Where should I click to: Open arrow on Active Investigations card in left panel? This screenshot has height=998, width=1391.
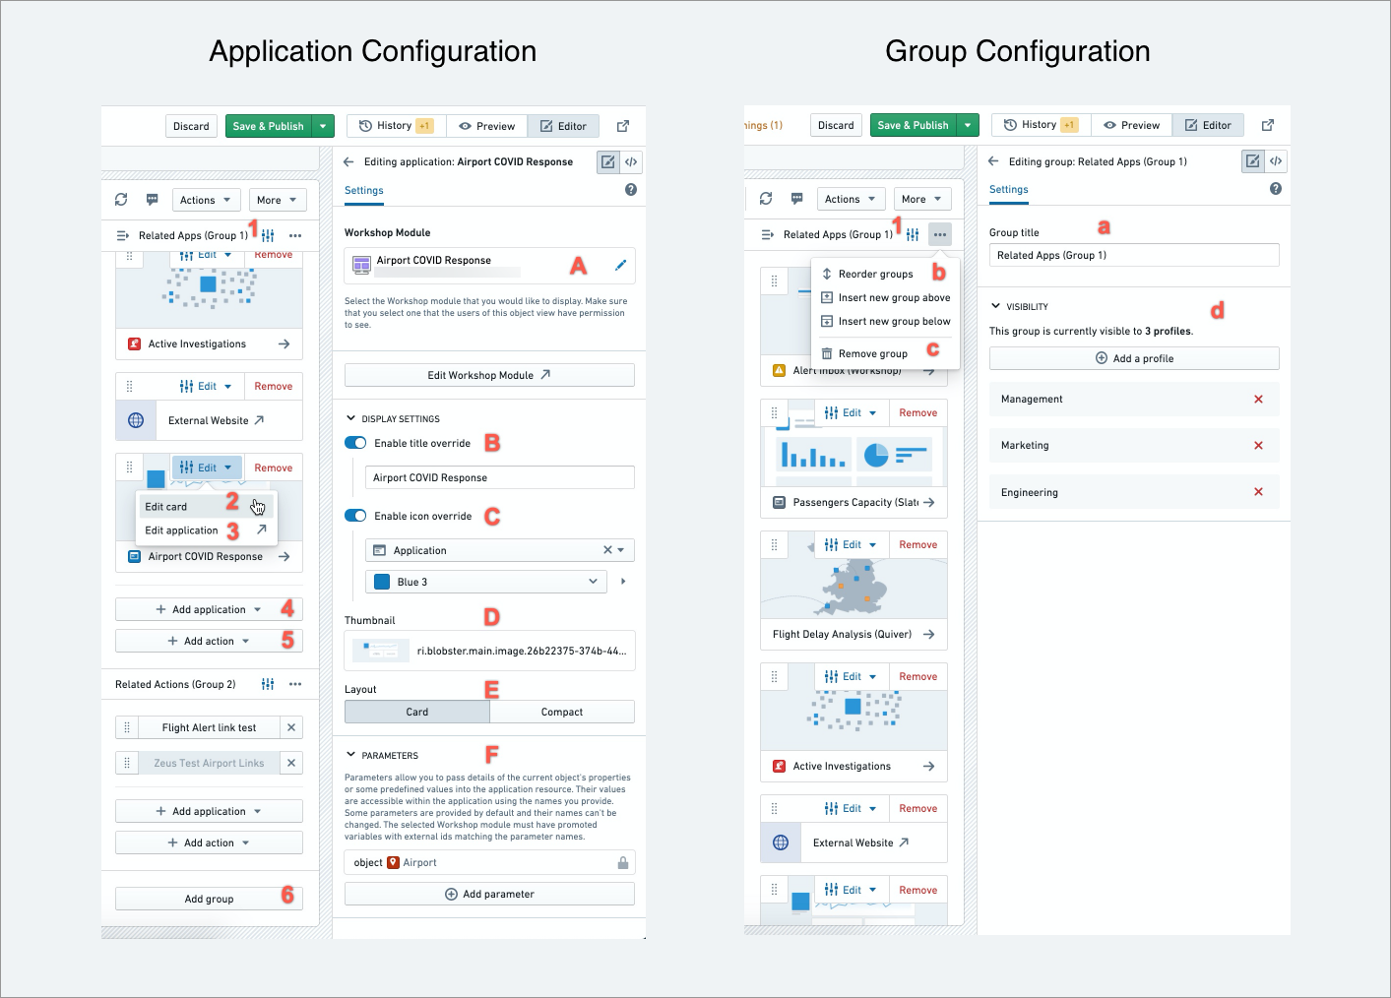(x=284, y=343)
